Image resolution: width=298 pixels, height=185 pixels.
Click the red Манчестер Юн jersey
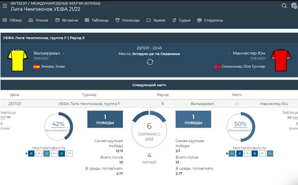(x=281, y=60)
